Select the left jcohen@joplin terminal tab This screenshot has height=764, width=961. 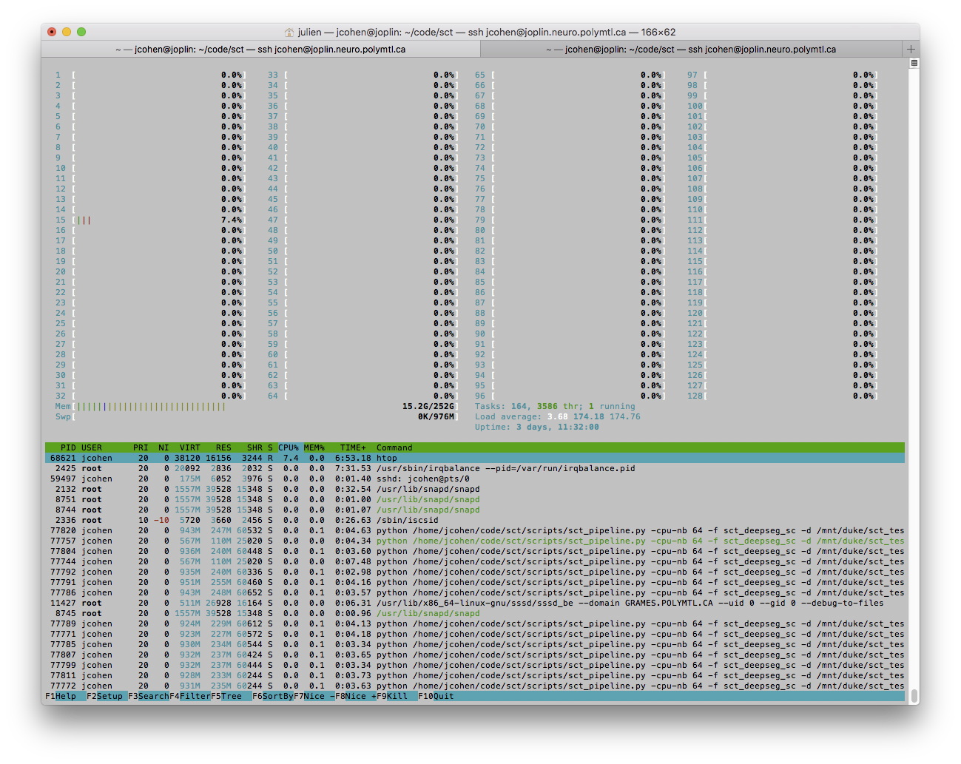262,49
